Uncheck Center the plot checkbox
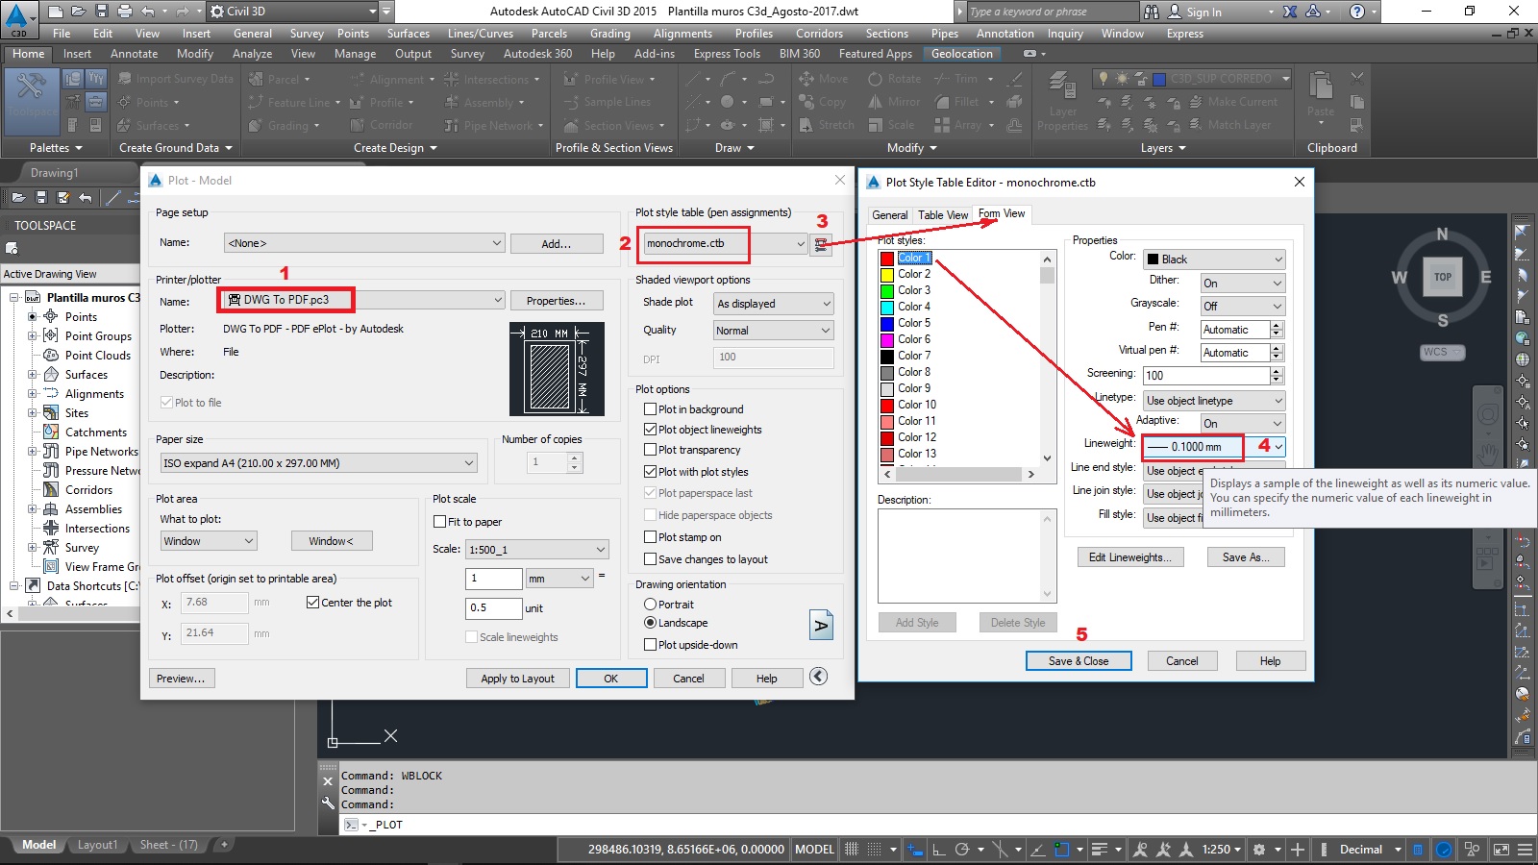 point(312,603)
